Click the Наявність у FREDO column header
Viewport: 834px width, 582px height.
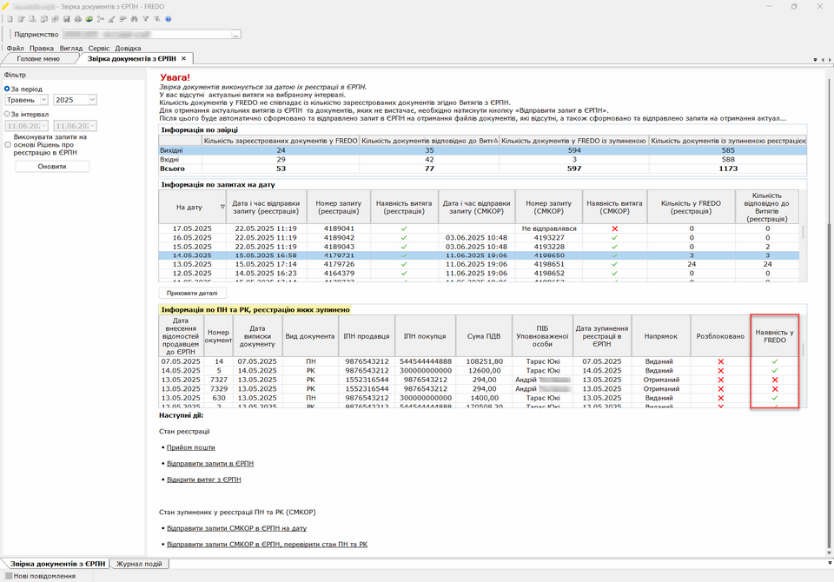[x=774, y=336]
